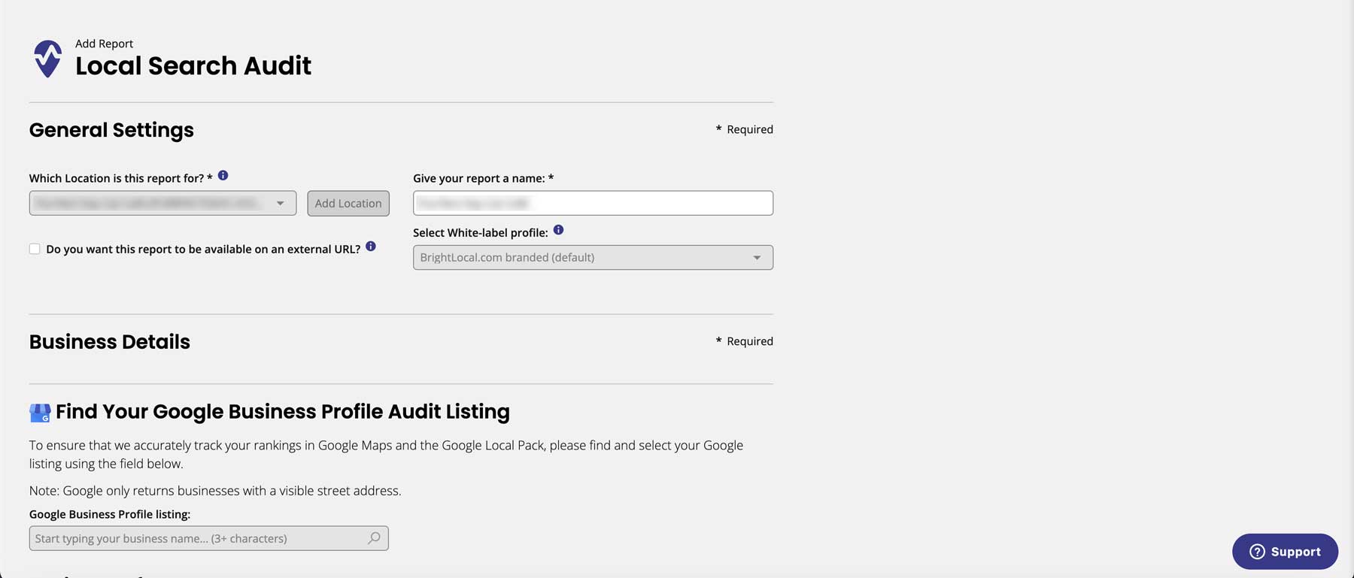
Task: Click the Business Details section heading
Action: [x=110, y=342]
